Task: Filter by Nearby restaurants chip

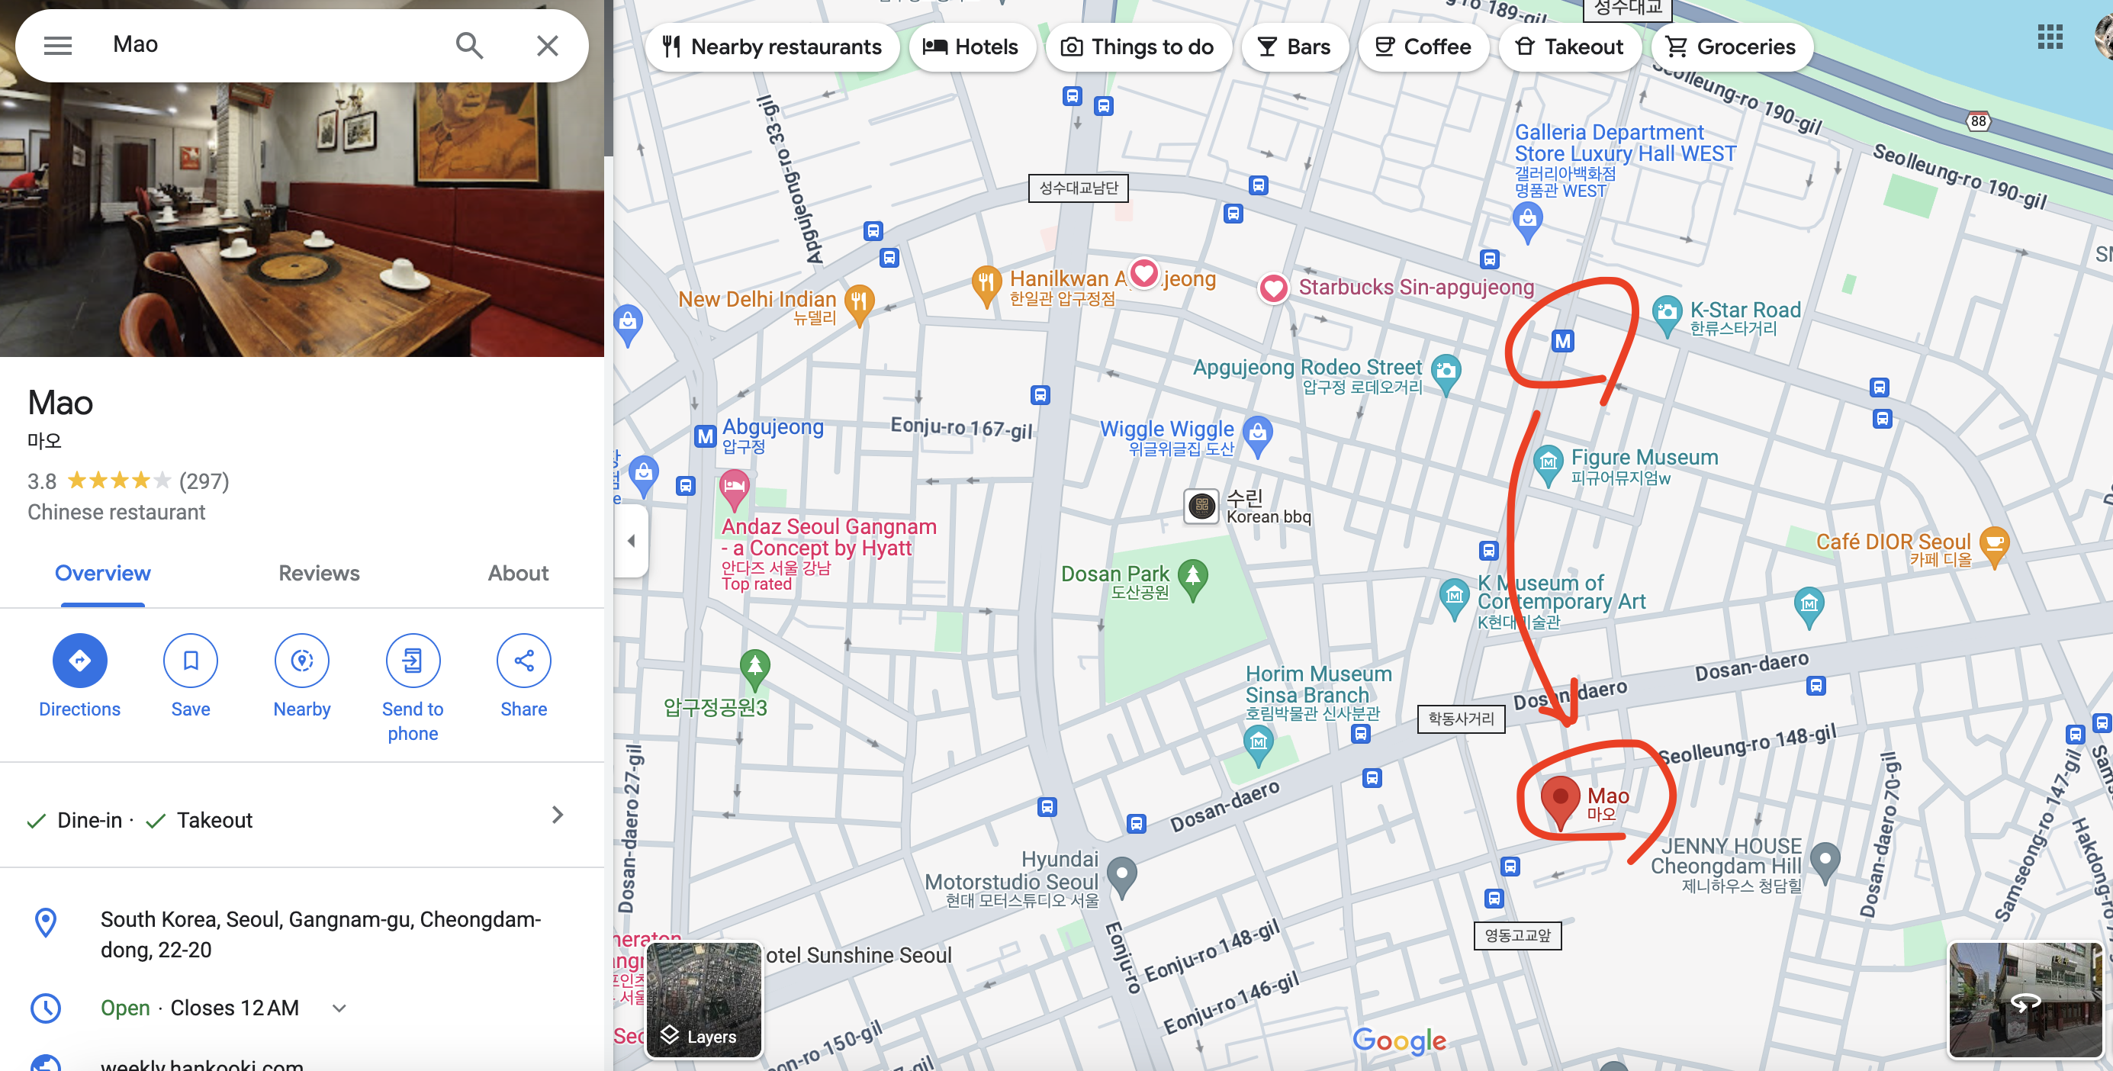Action: tap(773, 47)
